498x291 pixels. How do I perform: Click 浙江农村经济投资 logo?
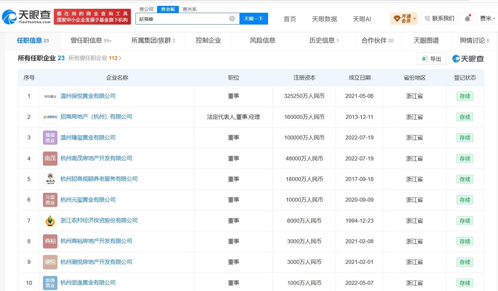[50, 220]
